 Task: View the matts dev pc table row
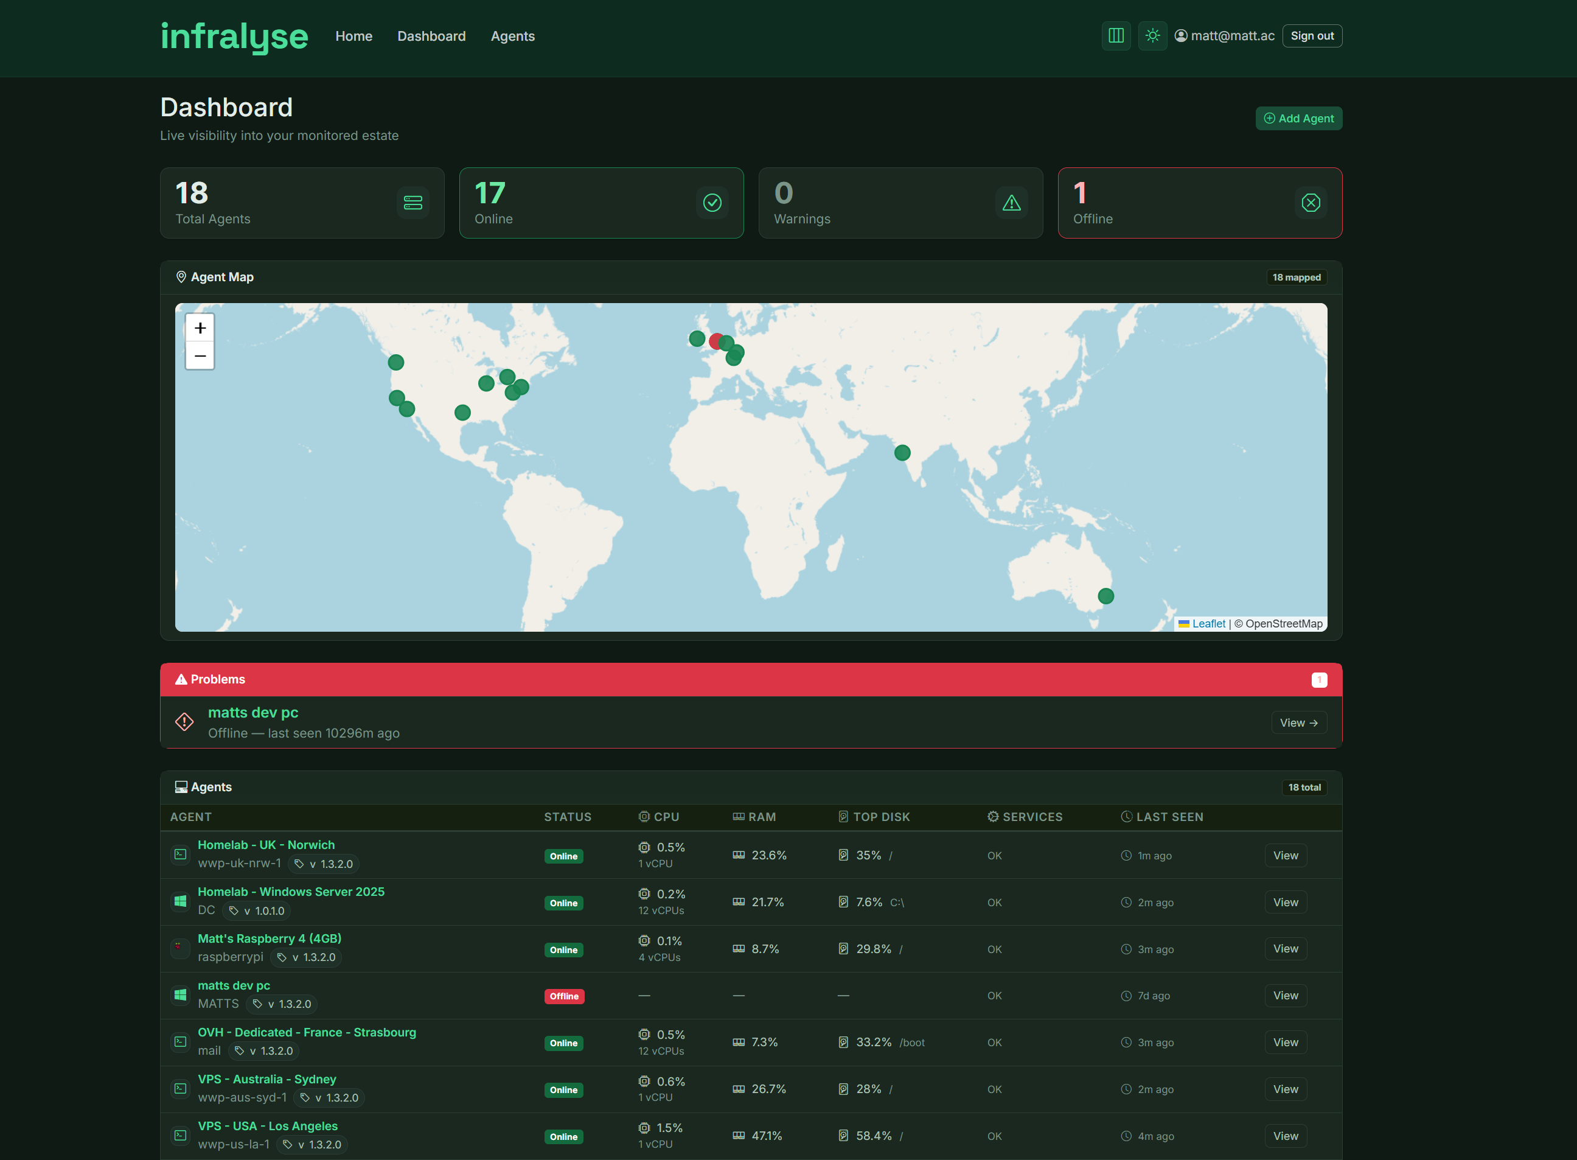point(1285,996)
